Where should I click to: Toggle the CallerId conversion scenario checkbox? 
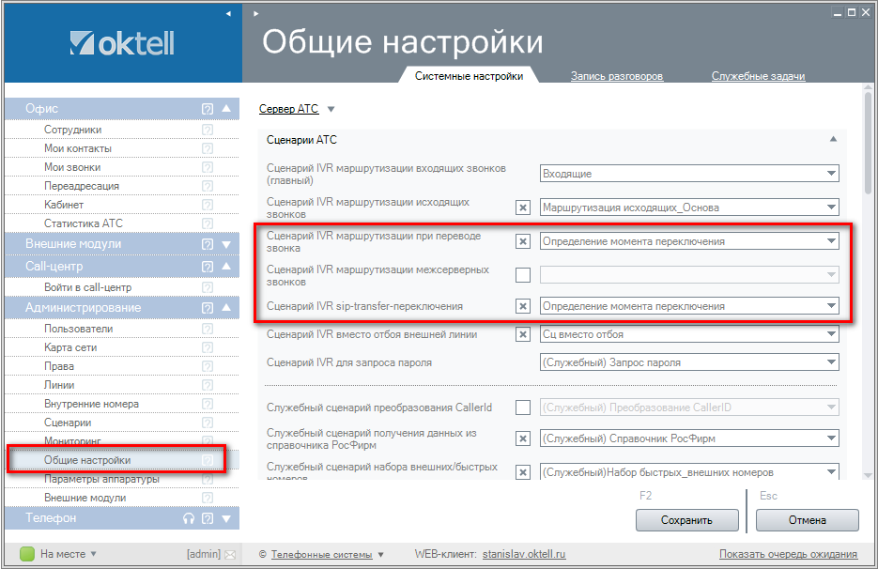click(523, 407)
